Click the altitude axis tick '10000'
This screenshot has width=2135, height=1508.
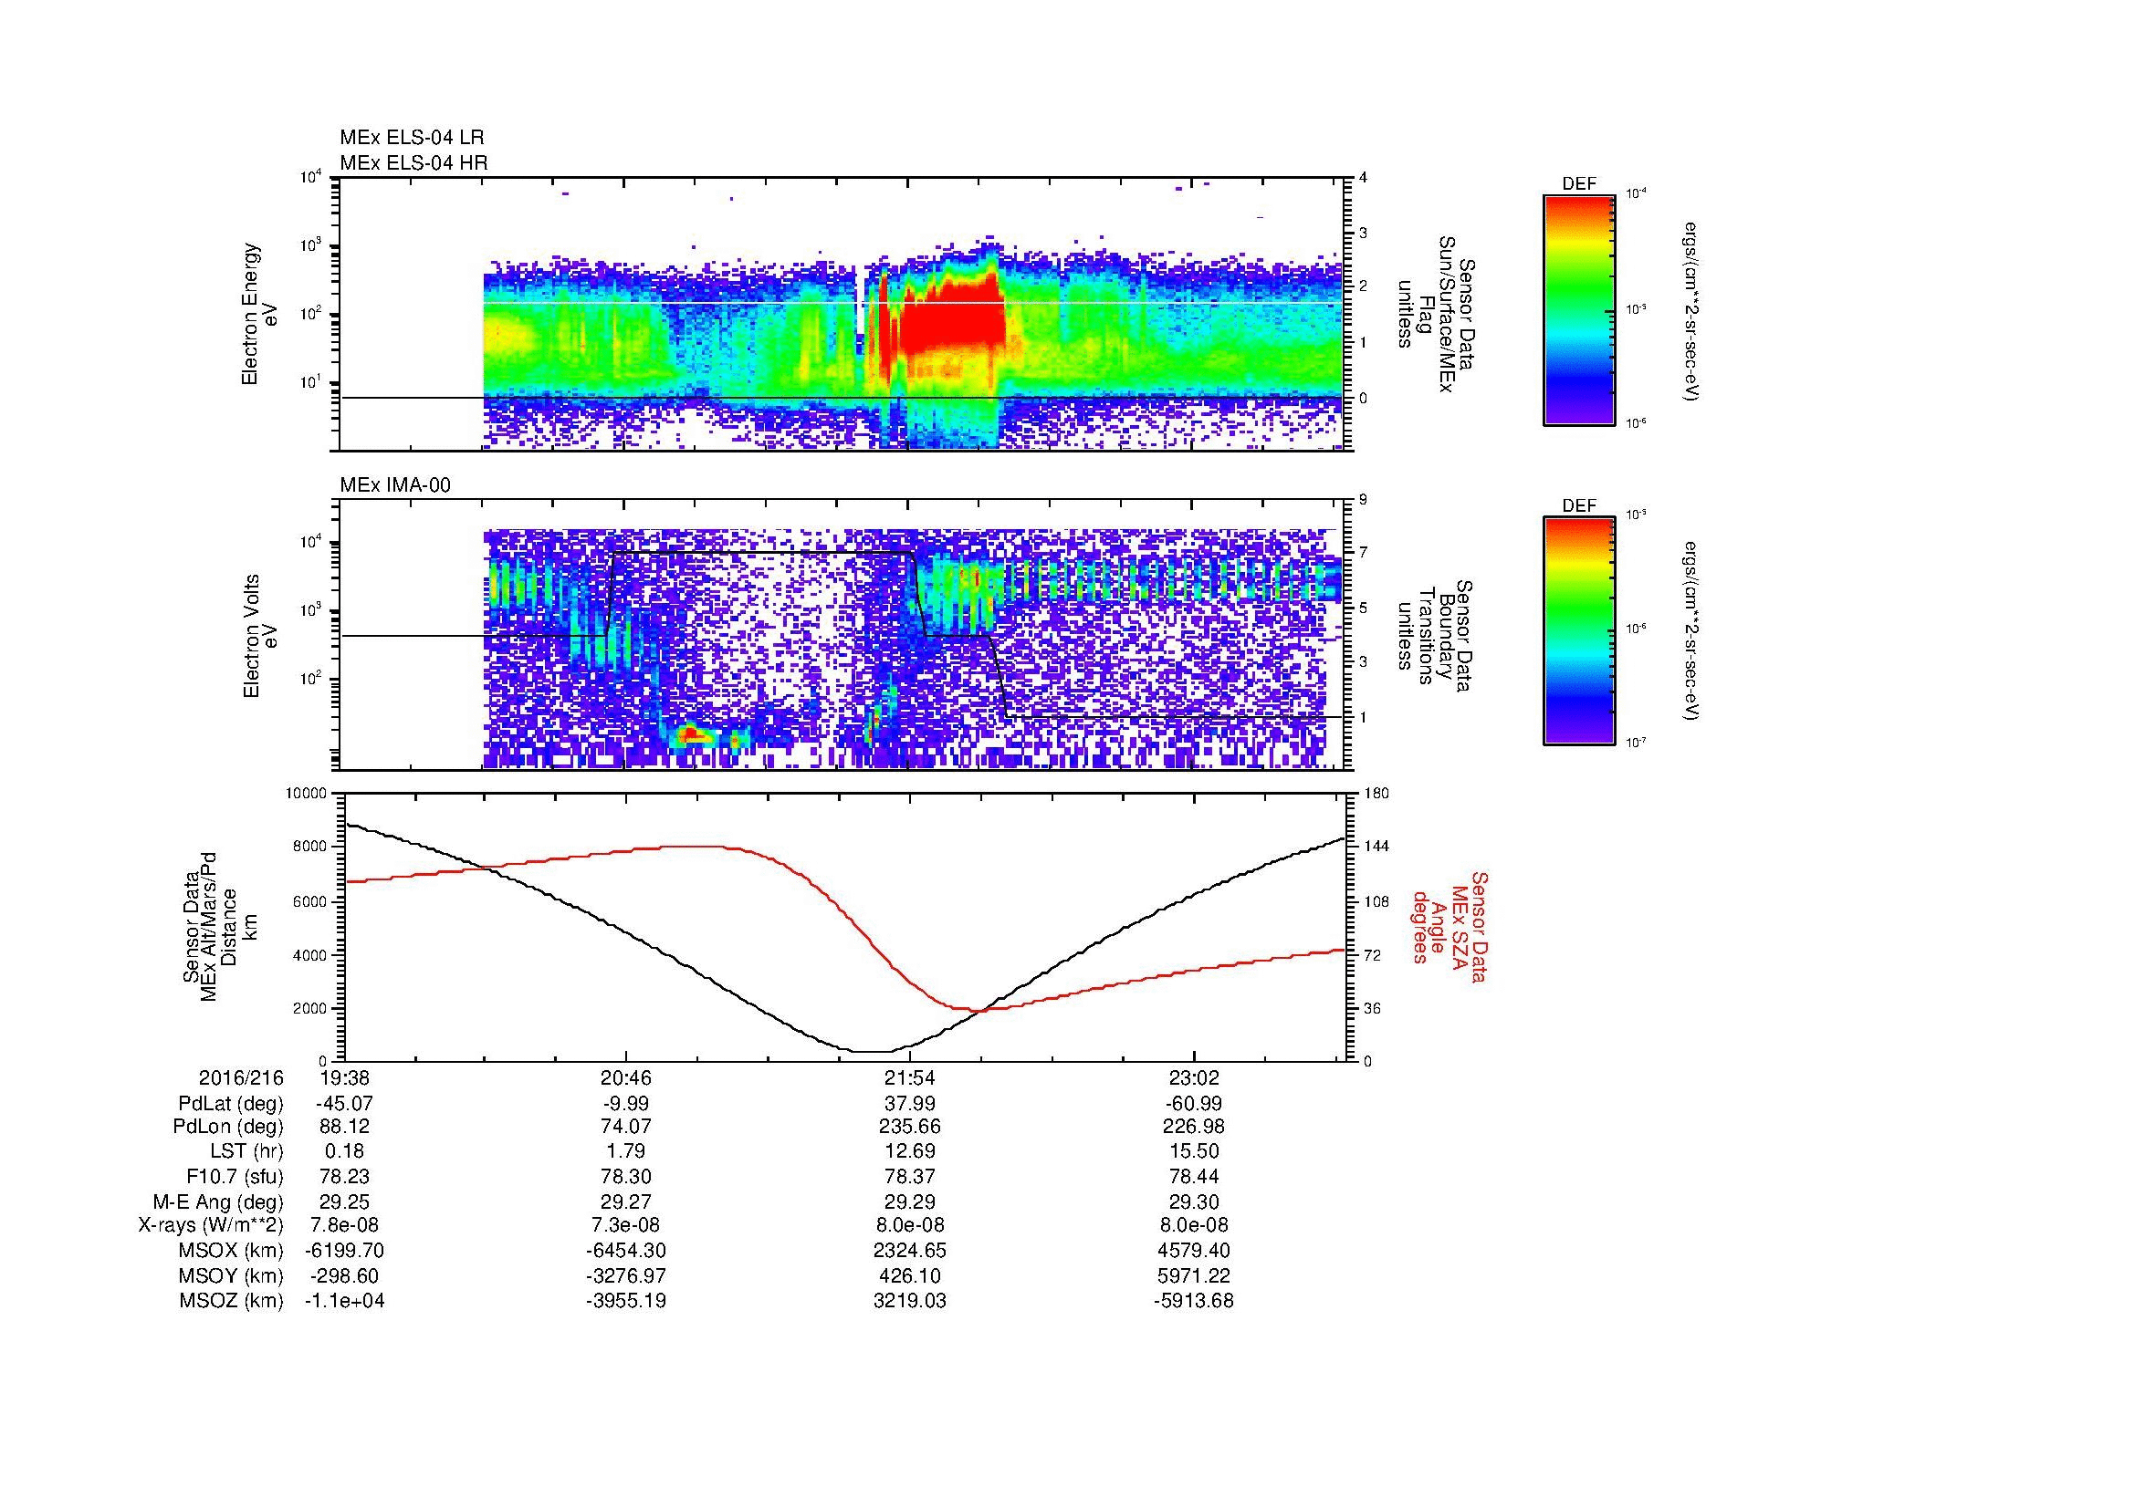(x=307, y=794)
